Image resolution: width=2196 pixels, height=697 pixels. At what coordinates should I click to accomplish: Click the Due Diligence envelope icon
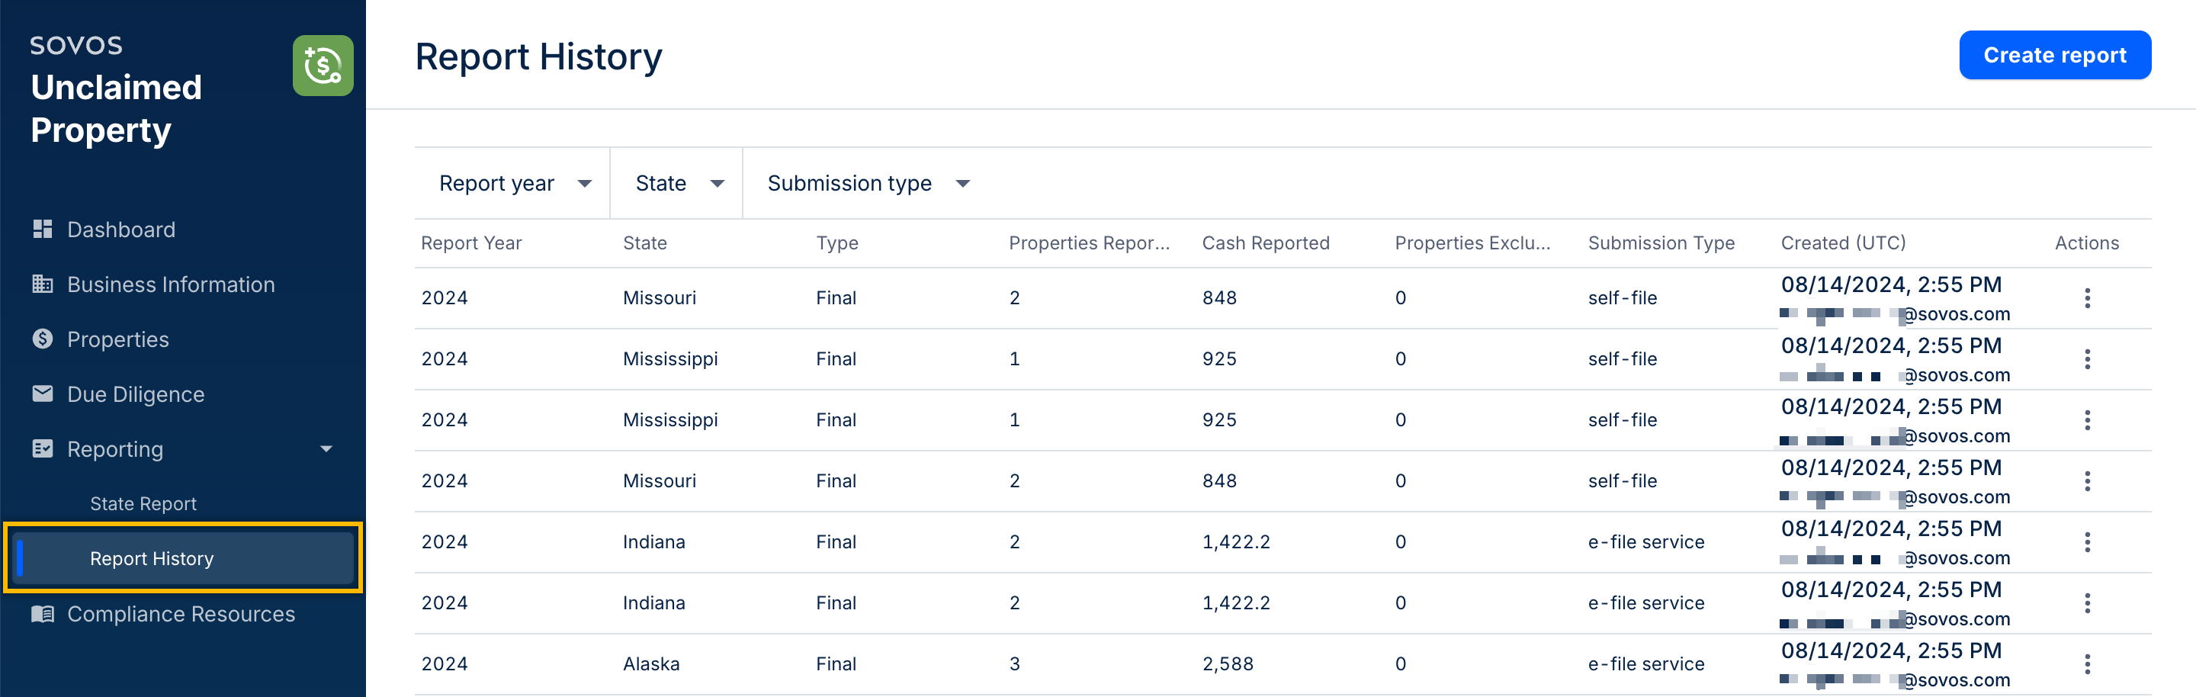click(x=42, y=393)
